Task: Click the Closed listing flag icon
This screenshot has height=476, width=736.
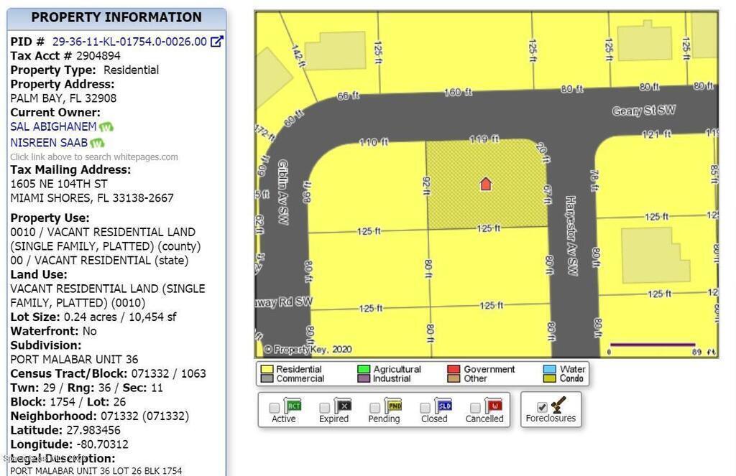Action: pyautogui.click(x=443, y=406)
